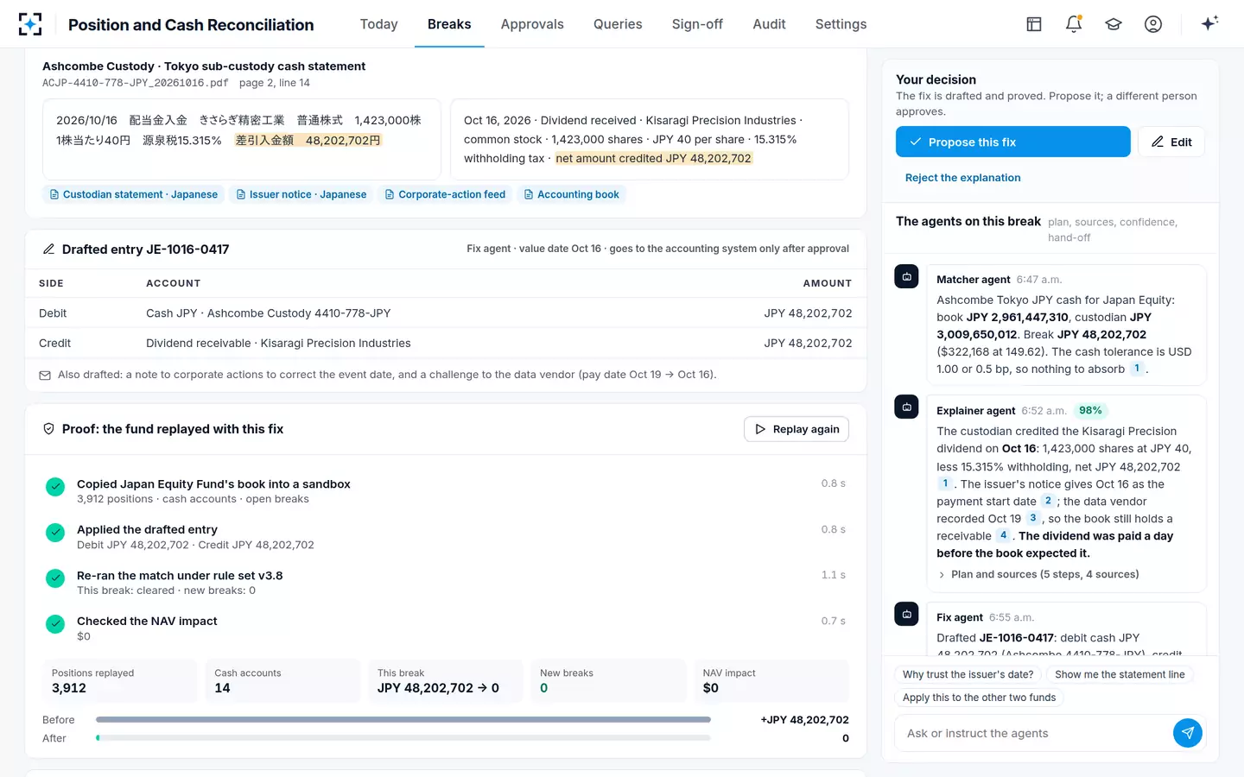
Task: Click the envelope icon by the Also drafted note
Action: pyautogui.click(x=45, y=376)
